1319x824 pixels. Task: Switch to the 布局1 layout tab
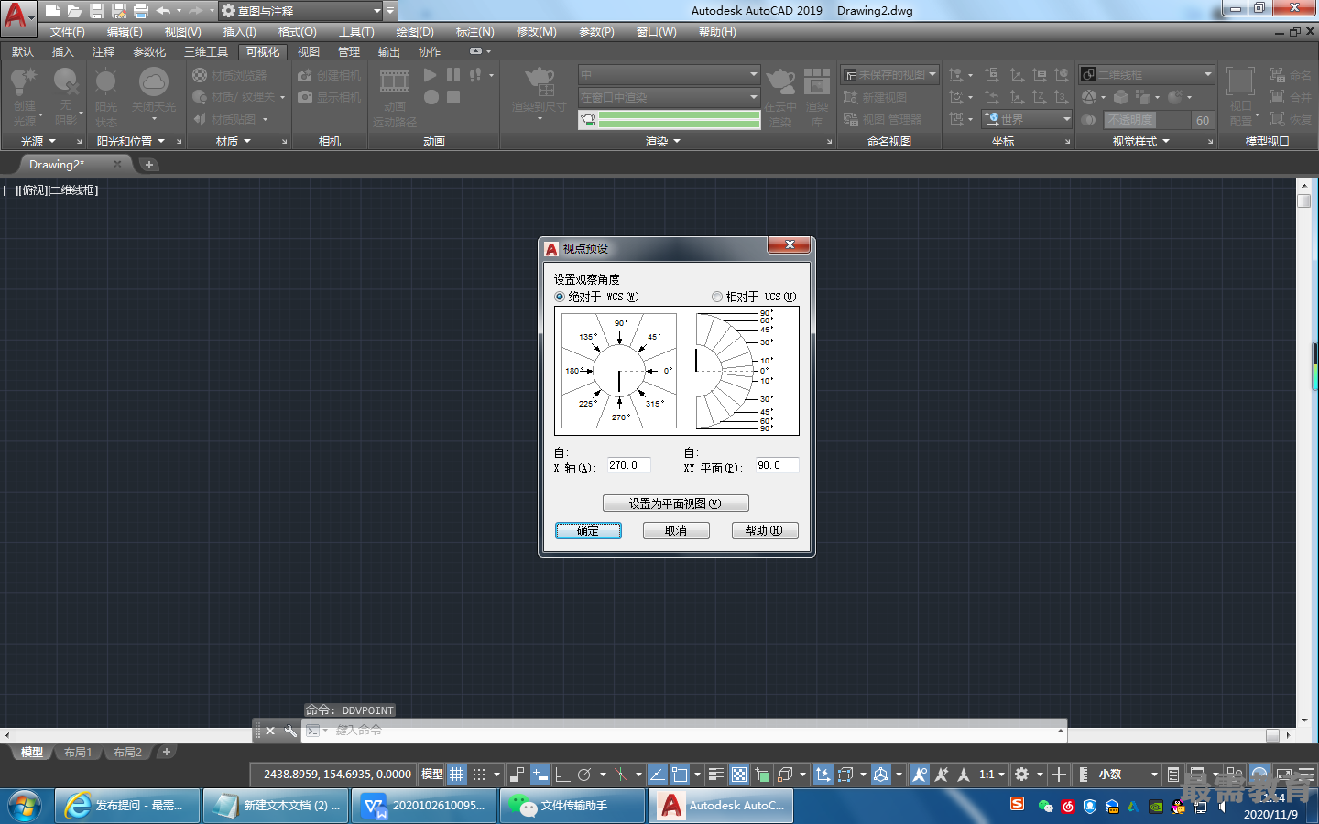coord(78,753)
